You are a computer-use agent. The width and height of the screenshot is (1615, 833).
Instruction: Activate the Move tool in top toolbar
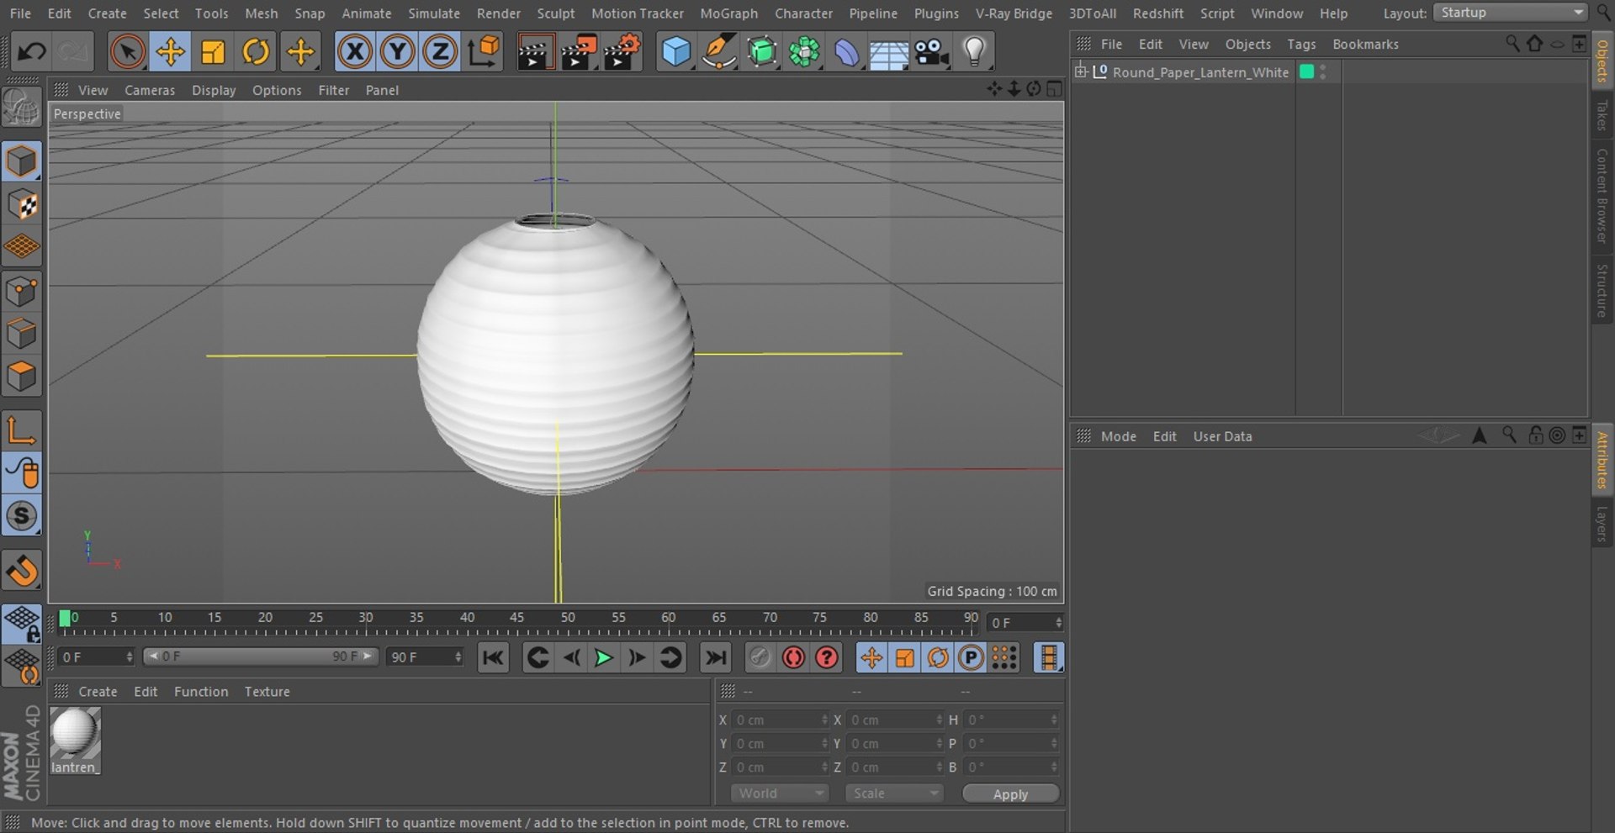170,52
